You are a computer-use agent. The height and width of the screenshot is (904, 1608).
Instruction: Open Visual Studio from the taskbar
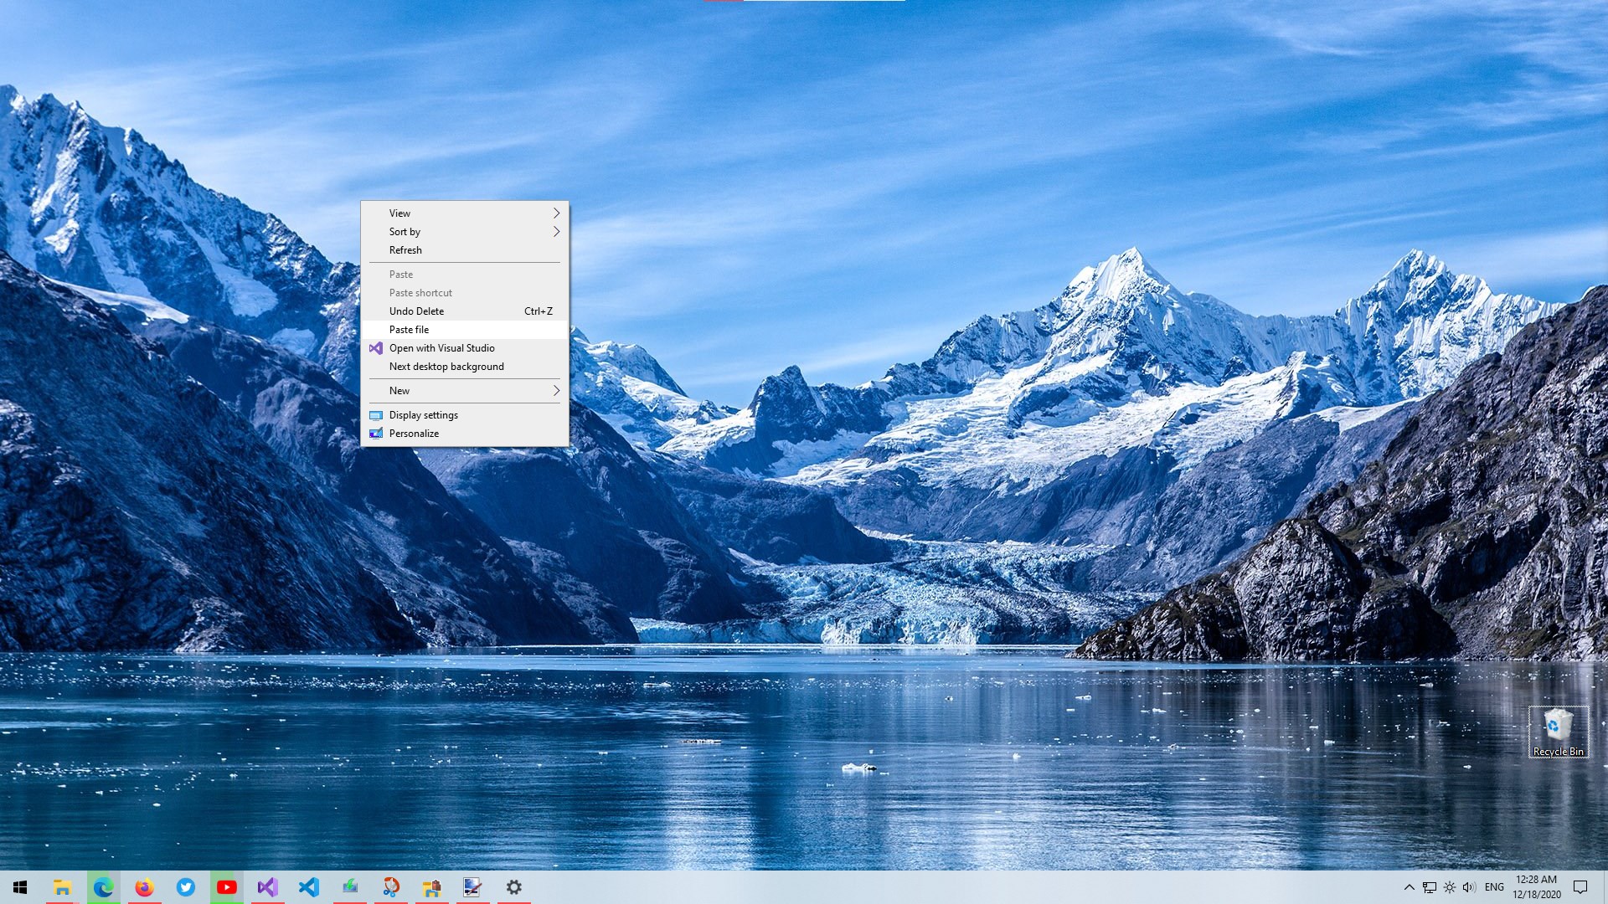point(267,887)
